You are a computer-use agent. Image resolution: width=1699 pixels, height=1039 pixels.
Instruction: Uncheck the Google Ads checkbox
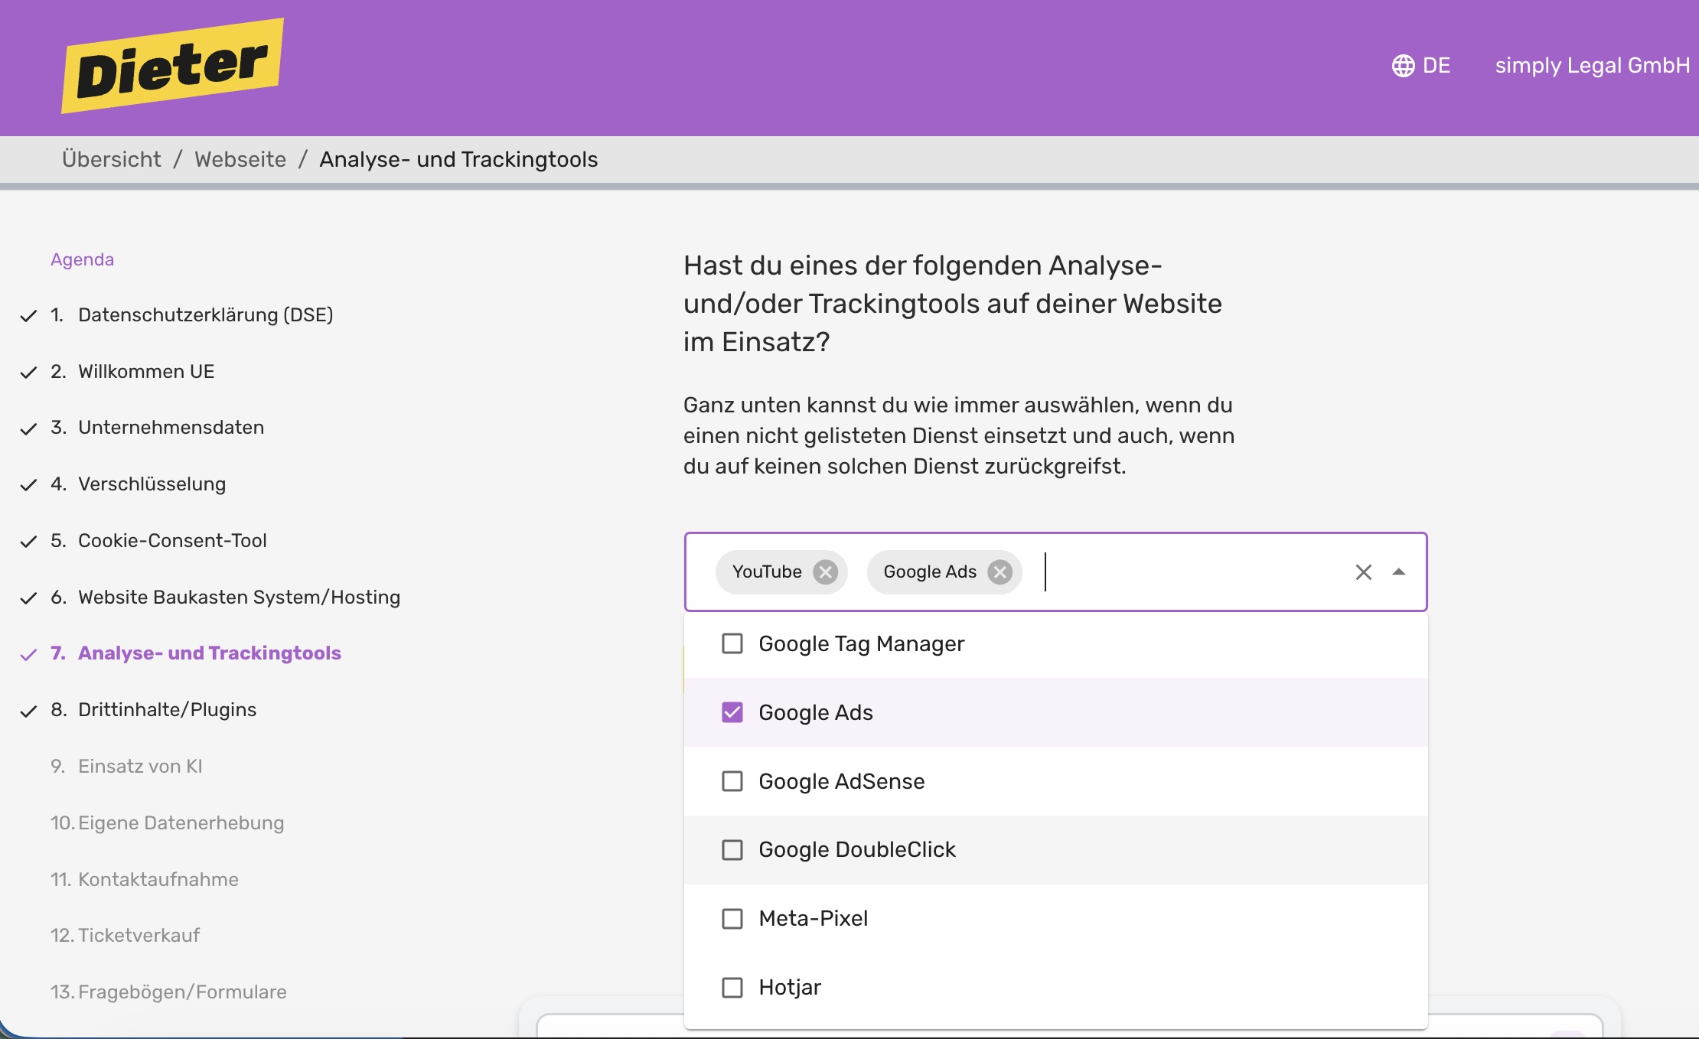pyautogui.click(x=732, y=712)
